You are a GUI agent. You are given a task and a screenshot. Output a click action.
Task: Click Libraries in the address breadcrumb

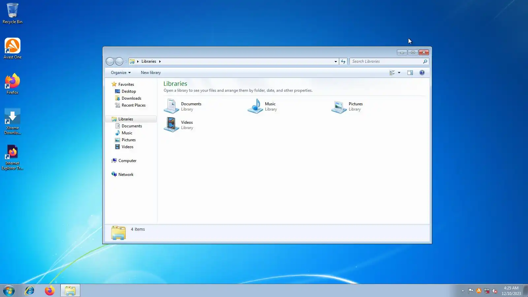click(149, 61)
